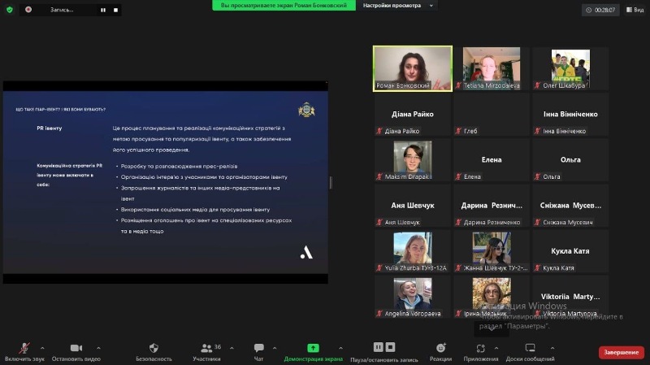
Task: Select Ірина Мельник video tile
Action: [x=492, y=297]
